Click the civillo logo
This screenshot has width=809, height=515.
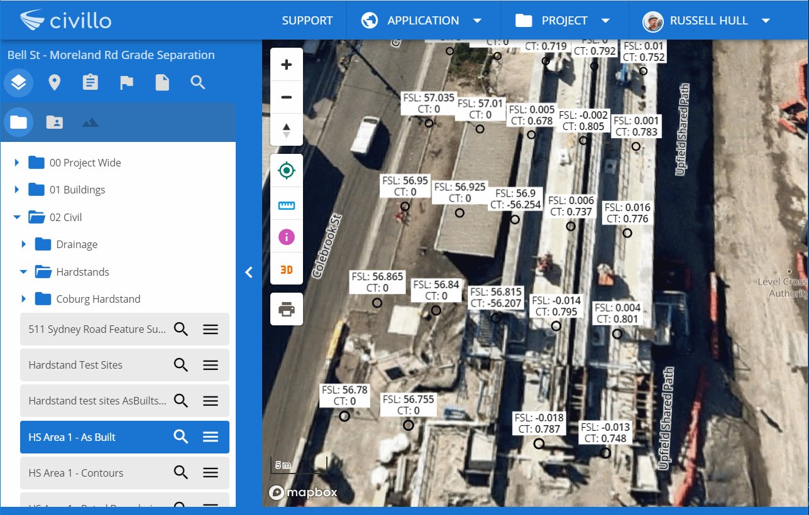pos(65,20)
